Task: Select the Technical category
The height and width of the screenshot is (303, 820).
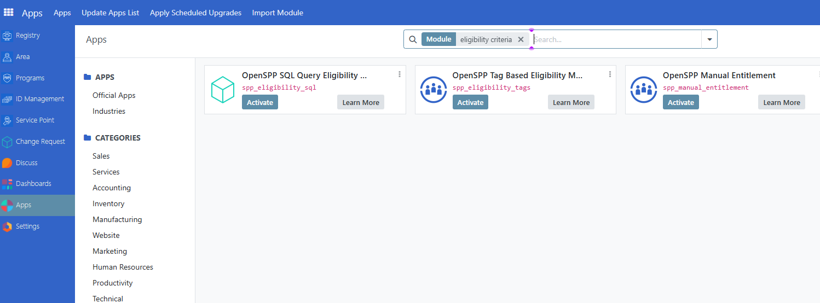Action: (108, 299)
